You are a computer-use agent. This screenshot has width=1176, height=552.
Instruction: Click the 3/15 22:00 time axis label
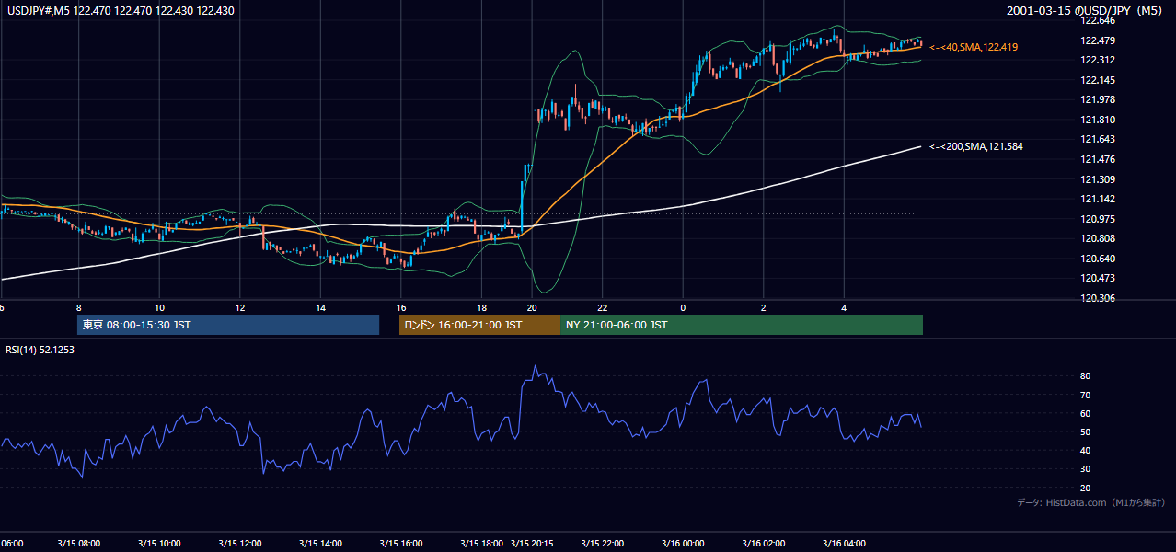[x=602, y=543]
